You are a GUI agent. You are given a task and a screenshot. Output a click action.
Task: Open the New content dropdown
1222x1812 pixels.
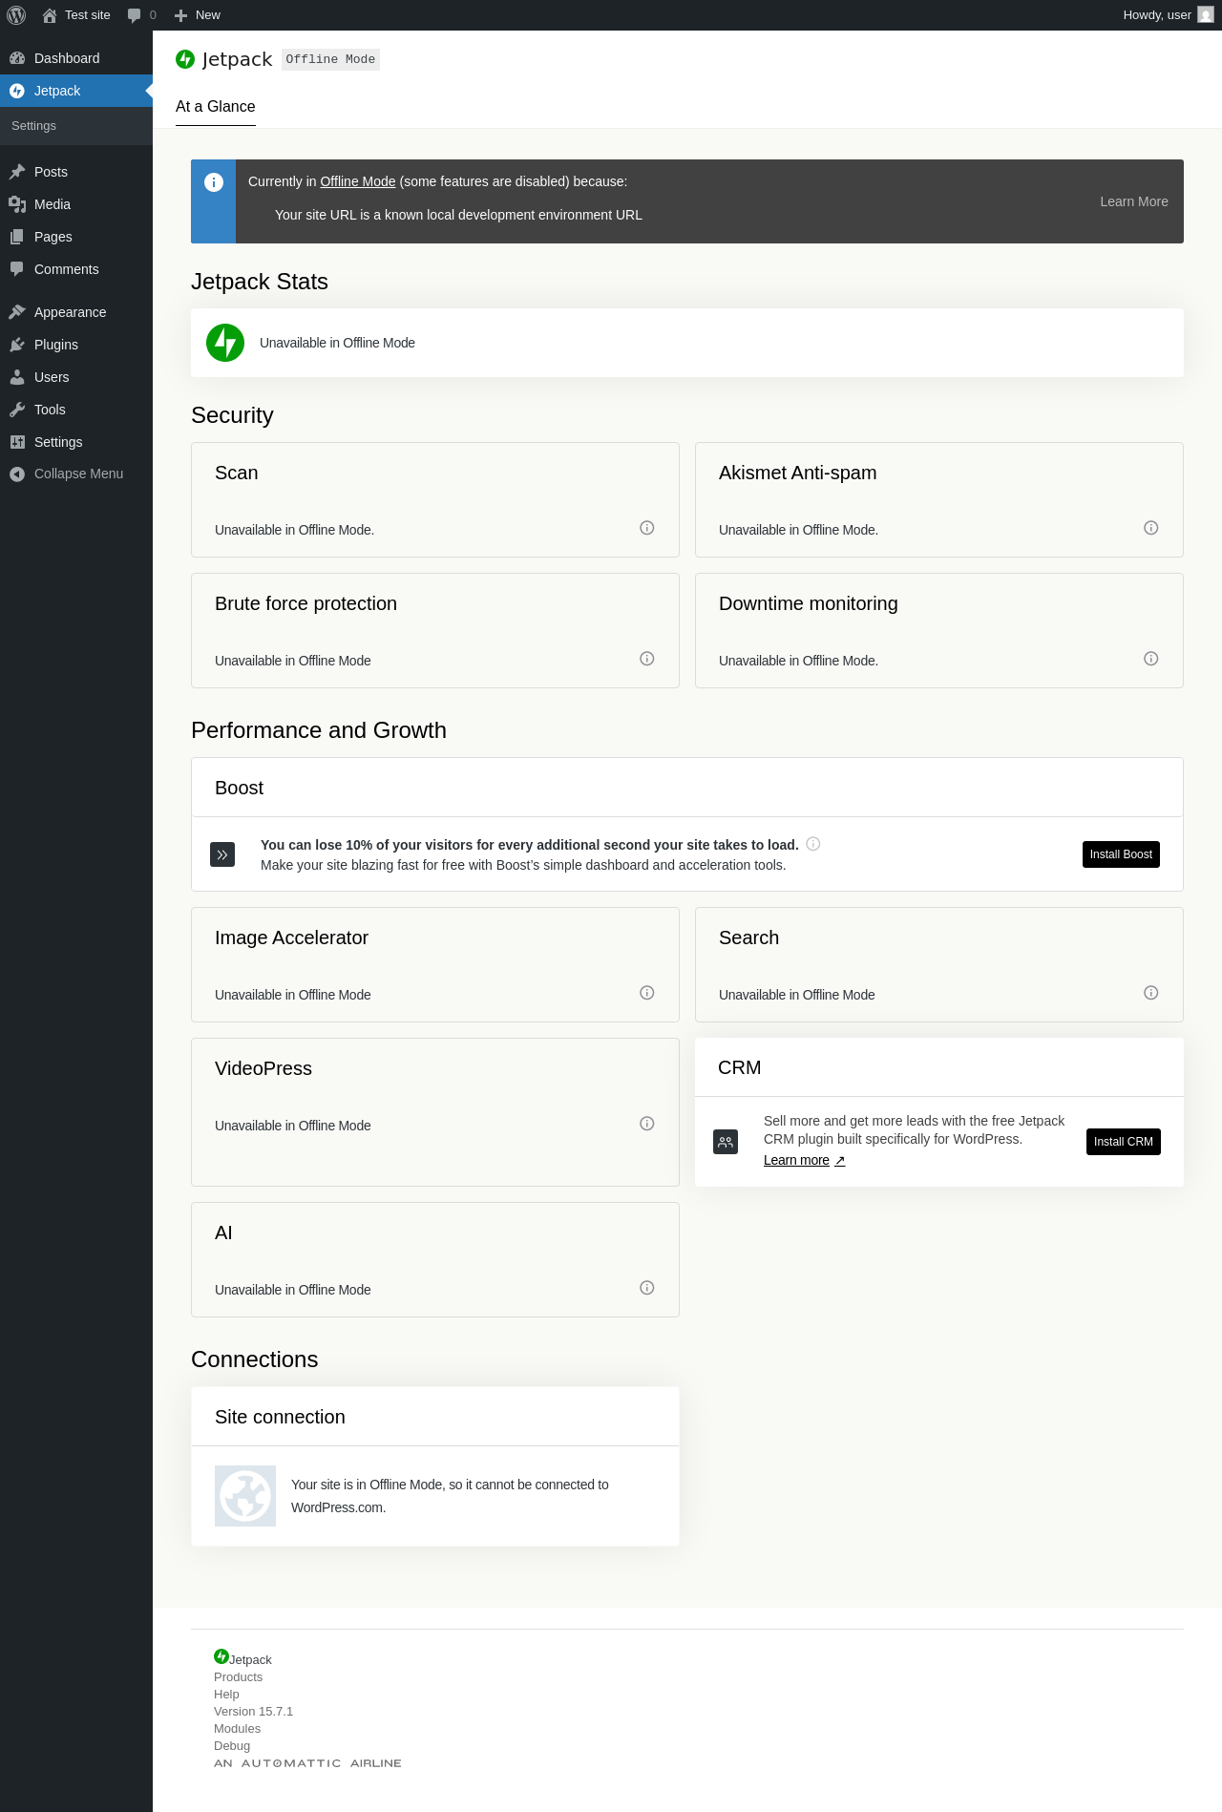click(x=198, y=15)
